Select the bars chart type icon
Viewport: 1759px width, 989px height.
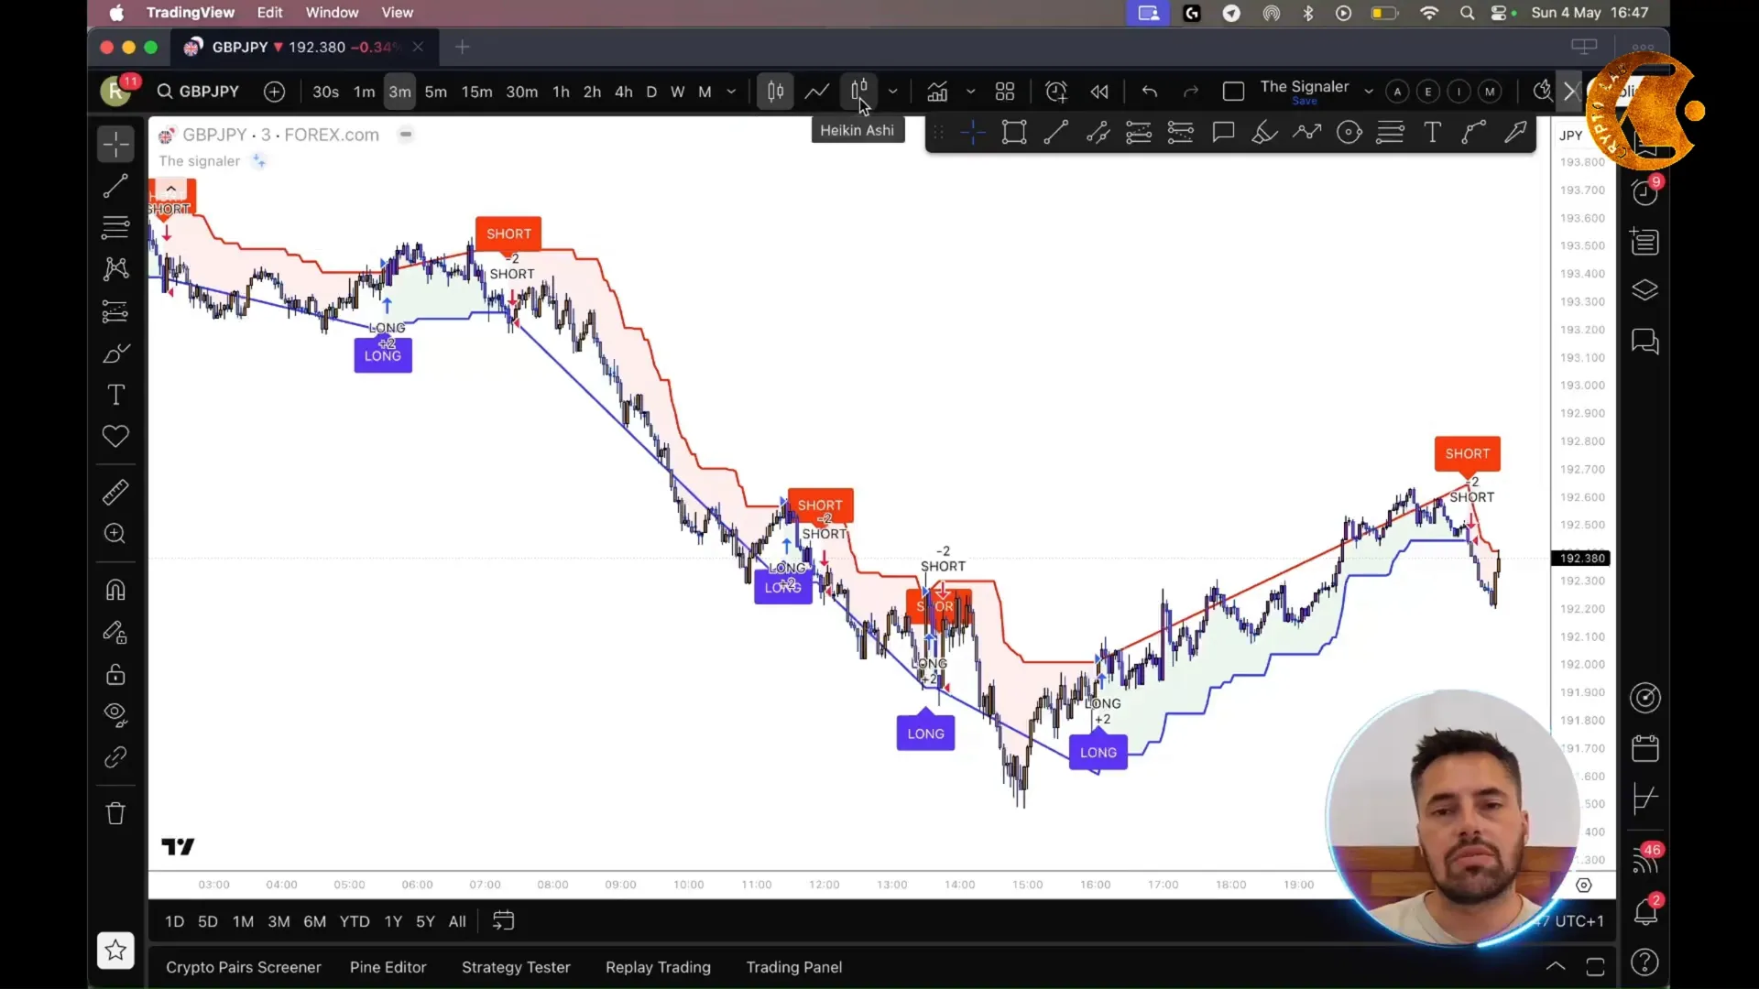coord(775,92)
